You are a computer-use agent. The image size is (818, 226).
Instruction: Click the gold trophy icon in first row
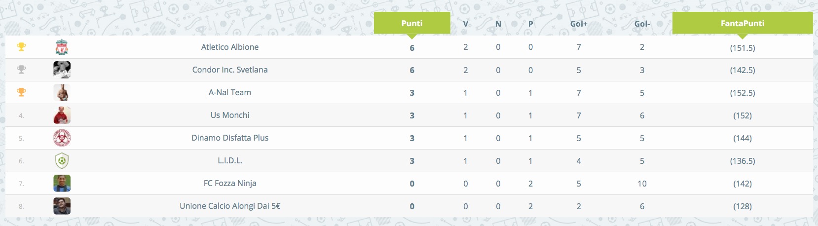click(x=21, y=47)
